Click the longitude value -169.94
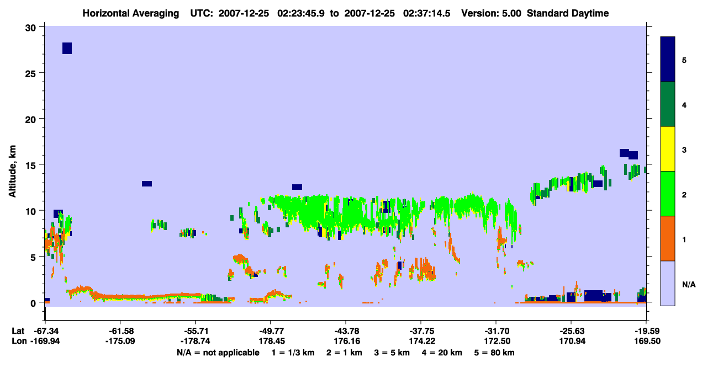The width and height of the screenshot is (718, 368). pos(45,341)
